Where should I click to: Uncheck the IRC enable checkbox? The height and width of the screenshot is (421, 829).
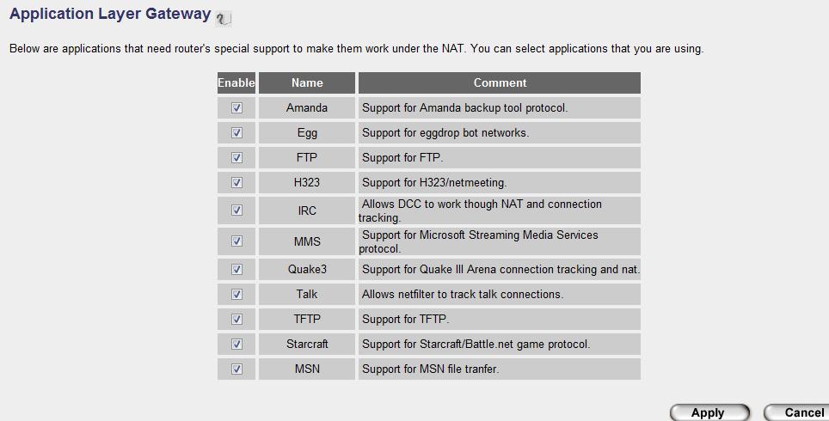[x=236, y=210]
